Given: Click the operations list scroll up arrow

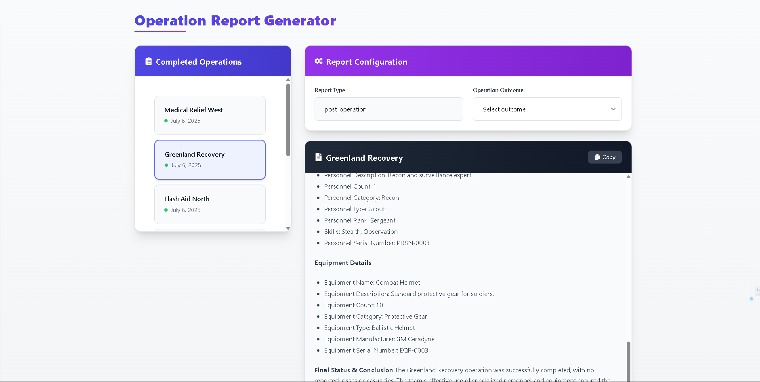Looking at the screenshot, I should point(288,80).
